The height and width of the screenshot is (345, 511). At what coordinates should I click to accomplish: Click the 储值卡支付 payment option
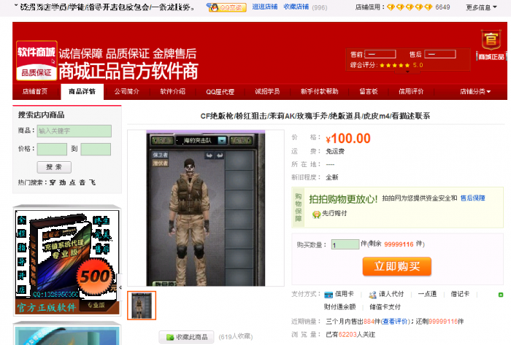click(x=385, y=306)
